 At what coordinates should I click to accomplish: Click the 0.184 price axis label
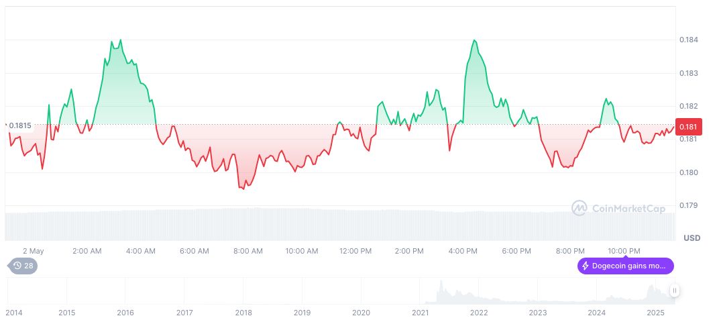pyautogui.click(x=689, y=40)
